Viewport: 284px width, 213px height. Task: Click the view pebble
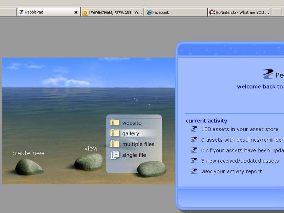[x=89, y=162]
